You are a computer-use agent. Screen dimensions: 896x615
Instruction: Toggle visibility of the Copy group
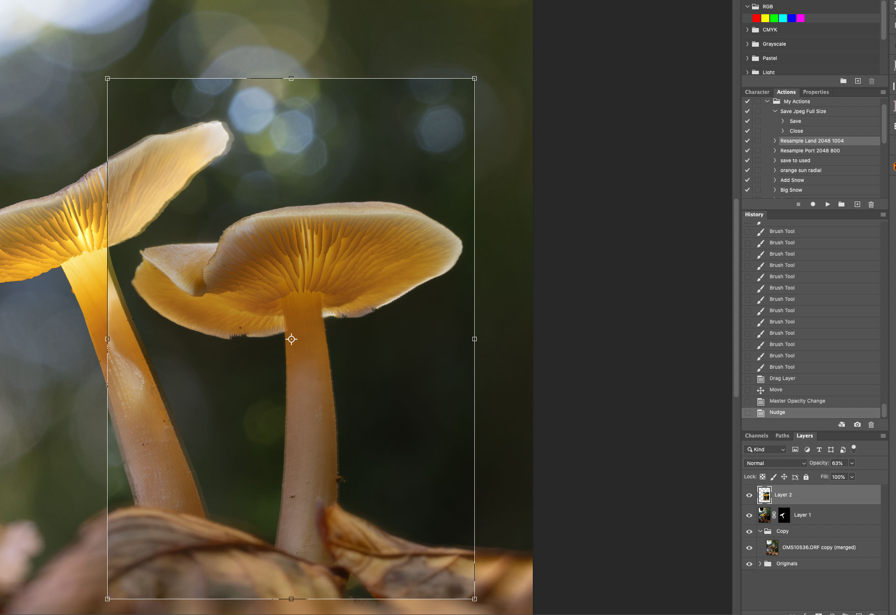749,531
